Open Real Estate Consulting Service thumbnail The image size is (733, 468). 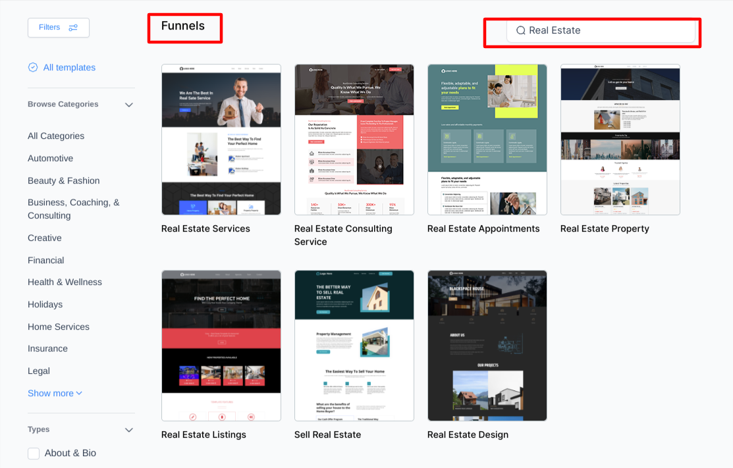354,140
